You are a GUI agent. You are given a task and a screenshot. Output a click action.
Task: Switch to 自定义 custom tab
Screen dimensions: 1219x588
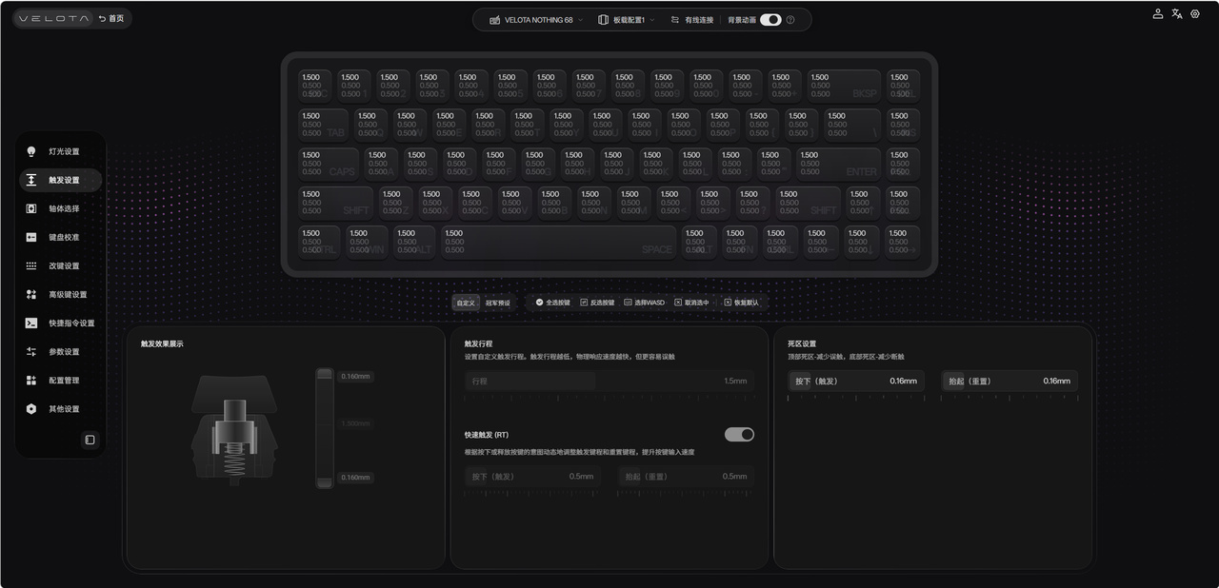click(465, 303)
